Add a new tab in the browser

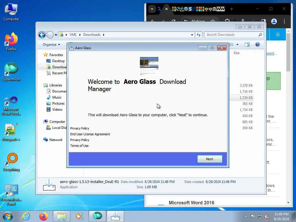pos(232,9)
